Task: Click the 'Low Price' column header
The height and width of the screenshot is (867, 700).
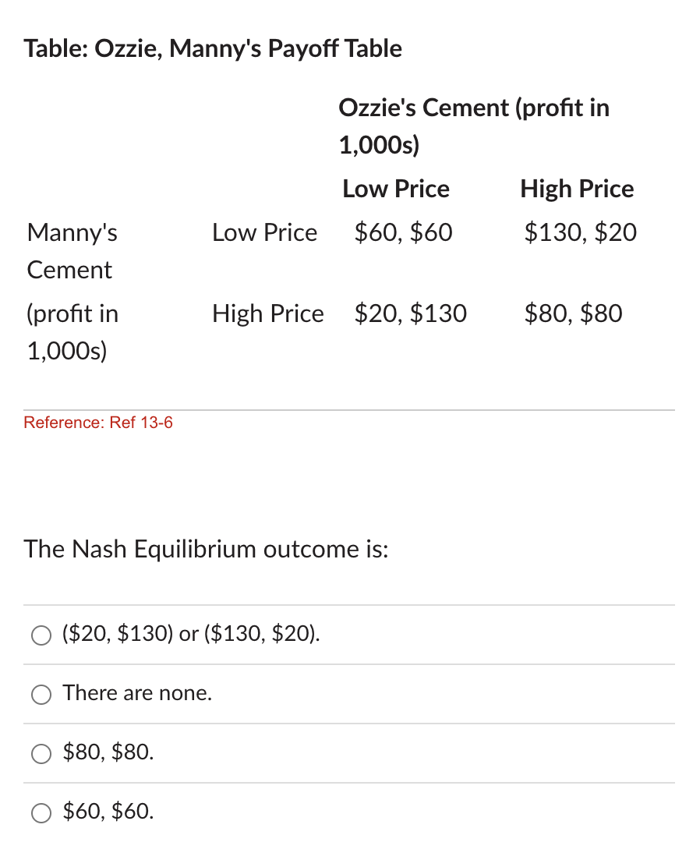Action: 395,189
